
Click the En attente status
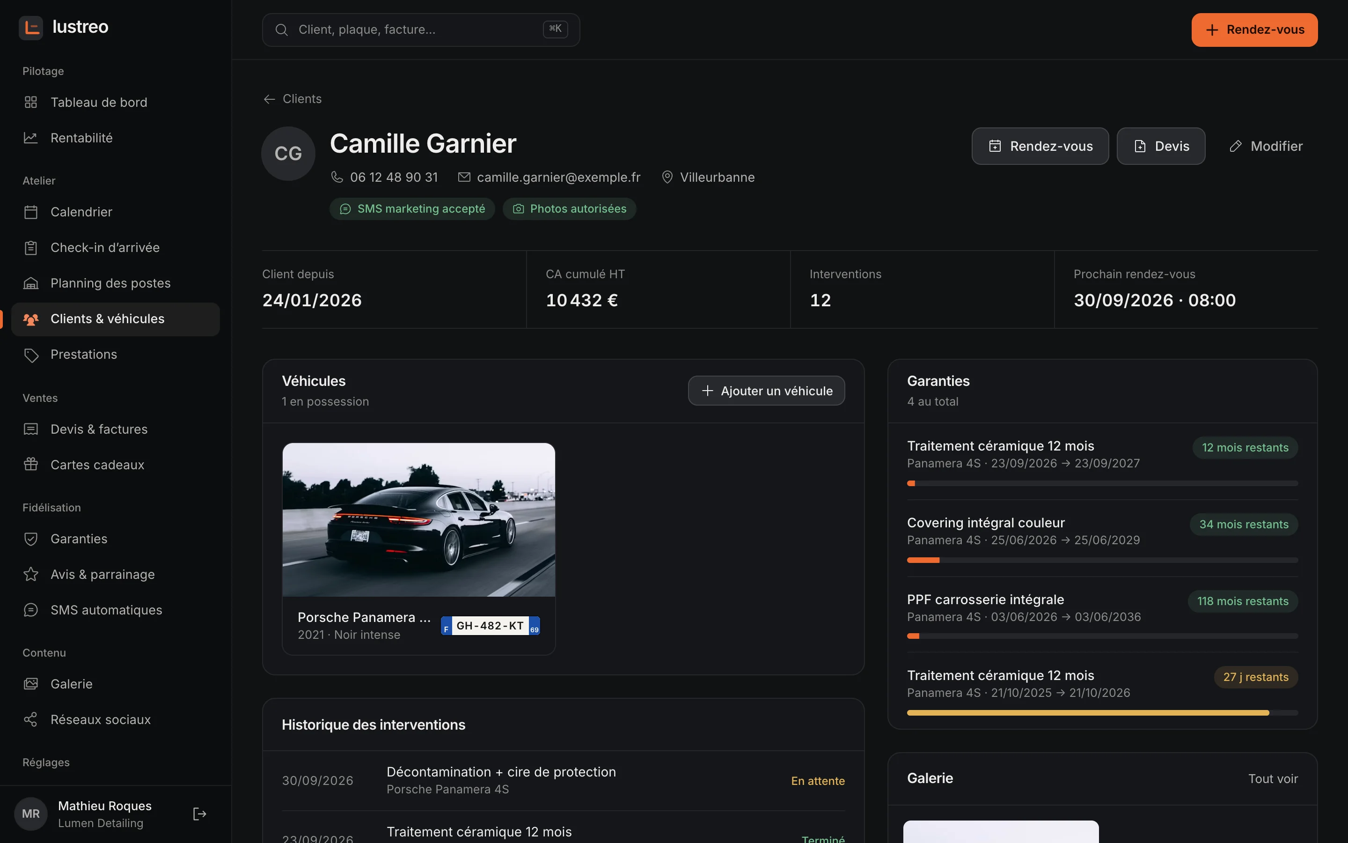(818, 781)
